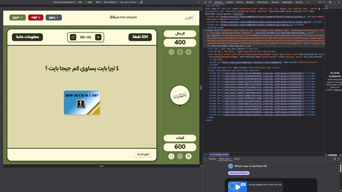Viewport: 342px width, 192px height.
Task: Switch to the Network tab
Action: 250,2
